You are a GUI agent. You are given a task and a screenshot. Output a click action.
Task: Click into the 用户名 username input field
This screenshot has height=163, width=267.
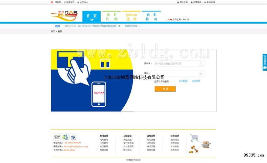(176, 64)
